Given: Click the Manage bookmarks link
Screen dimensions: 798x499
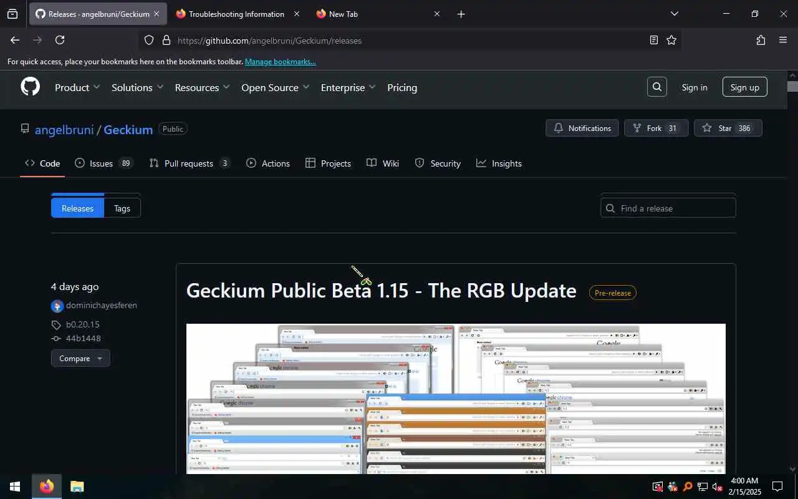Looking at the screenshot, I should [x=280, y=62].
